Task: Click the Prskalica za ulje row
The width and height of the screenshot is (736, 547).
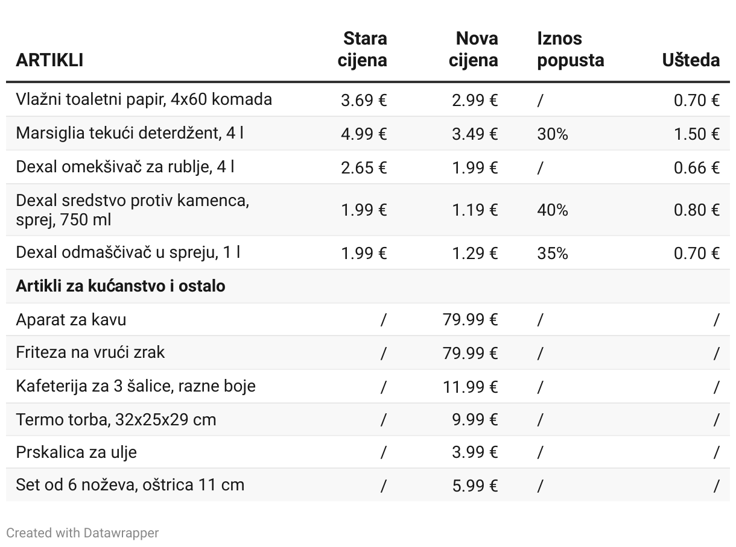Action: pyautogui.click(x=368, y=452)
